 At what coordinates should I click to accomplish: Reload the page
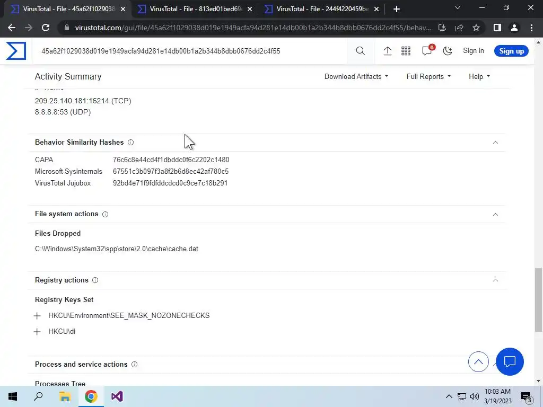pos(46,28)
